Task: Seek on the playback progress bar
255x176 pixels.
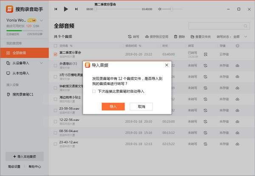Action: tap(117, 9)
